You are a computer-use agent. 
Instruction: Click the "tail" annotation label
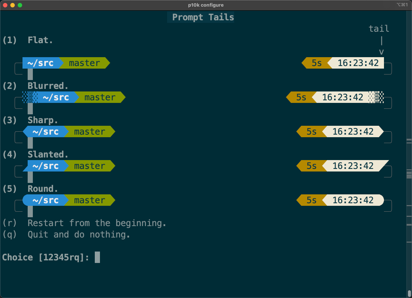coord(379,29)
